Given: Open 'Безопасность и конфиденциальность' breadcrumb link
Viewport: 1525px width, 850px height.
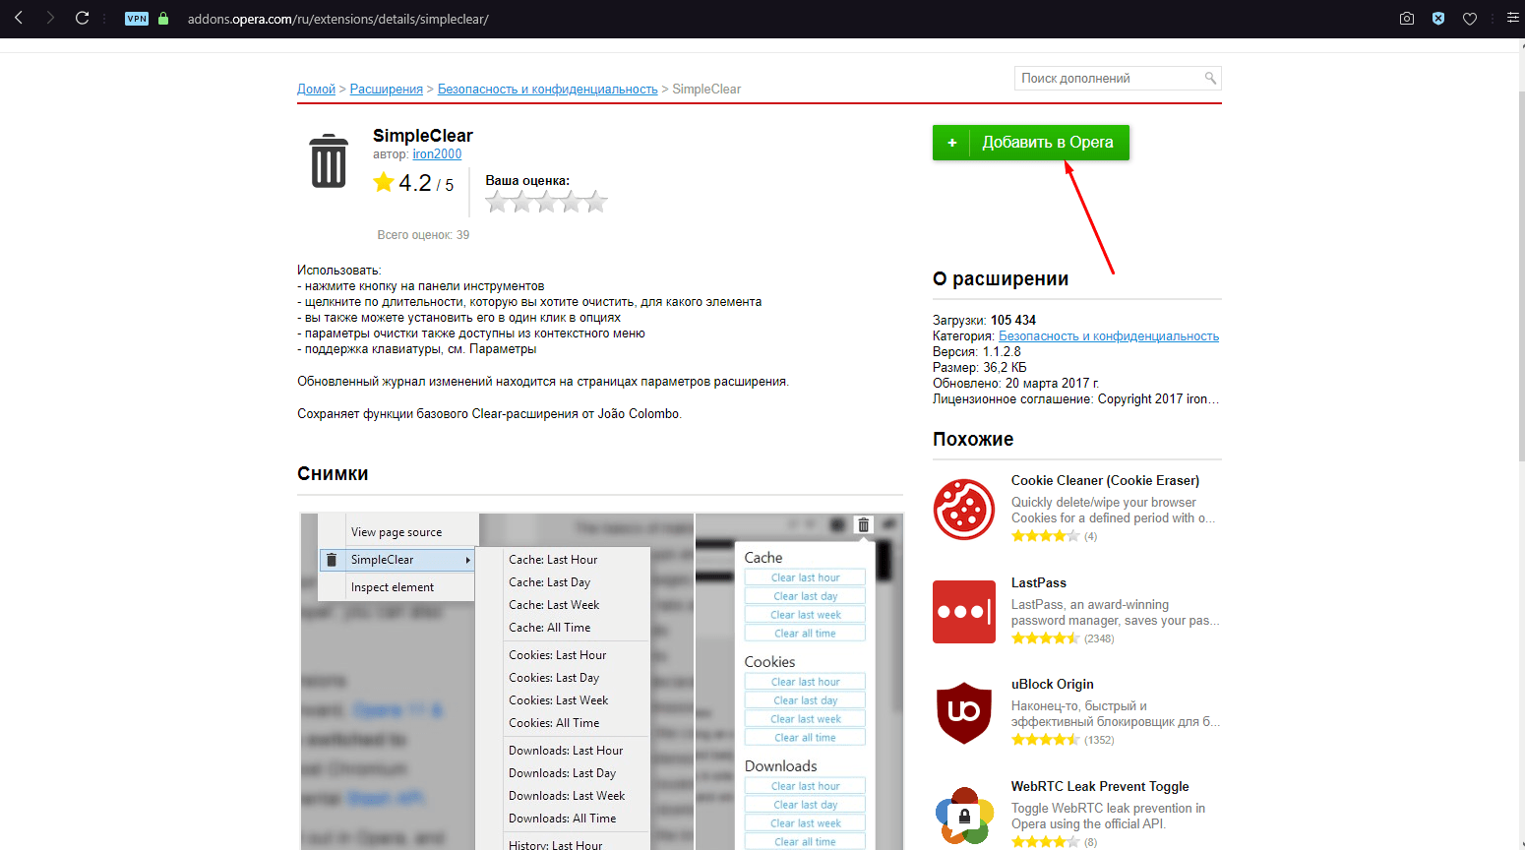Looking at the screenshot, I should pyautogui.click(x=548, y=89).
